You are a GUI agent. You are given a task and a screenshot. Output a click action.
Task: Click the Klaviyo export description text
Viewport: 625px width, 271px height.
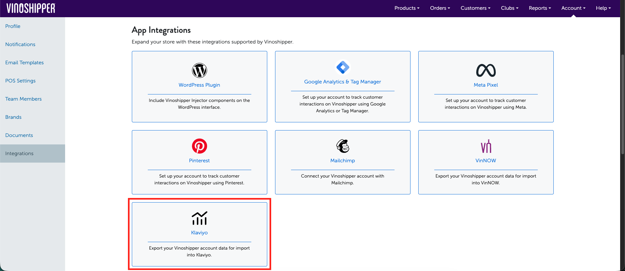coord(199,252)
